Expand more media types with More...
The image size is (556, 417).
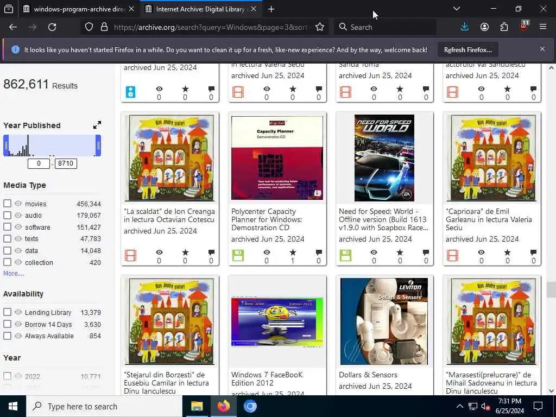tap(14, 274)
